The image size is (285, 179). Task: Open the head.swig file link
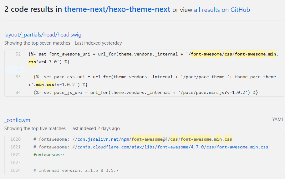[x=43, y=35]
